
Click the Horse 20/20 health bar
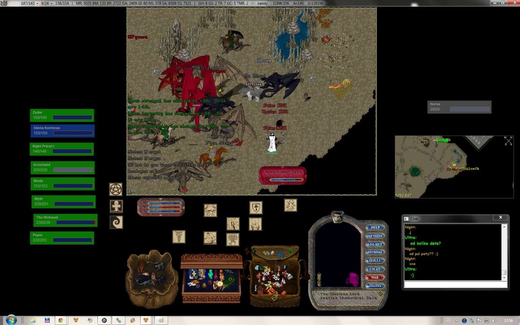(x=459, y=107)
